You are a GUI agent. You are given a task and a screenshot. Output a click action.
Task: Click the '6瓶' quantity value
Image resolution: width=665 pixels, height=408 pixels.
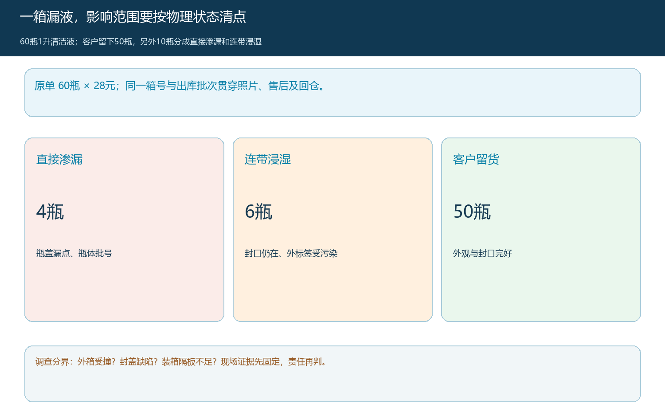coord(258,212)
